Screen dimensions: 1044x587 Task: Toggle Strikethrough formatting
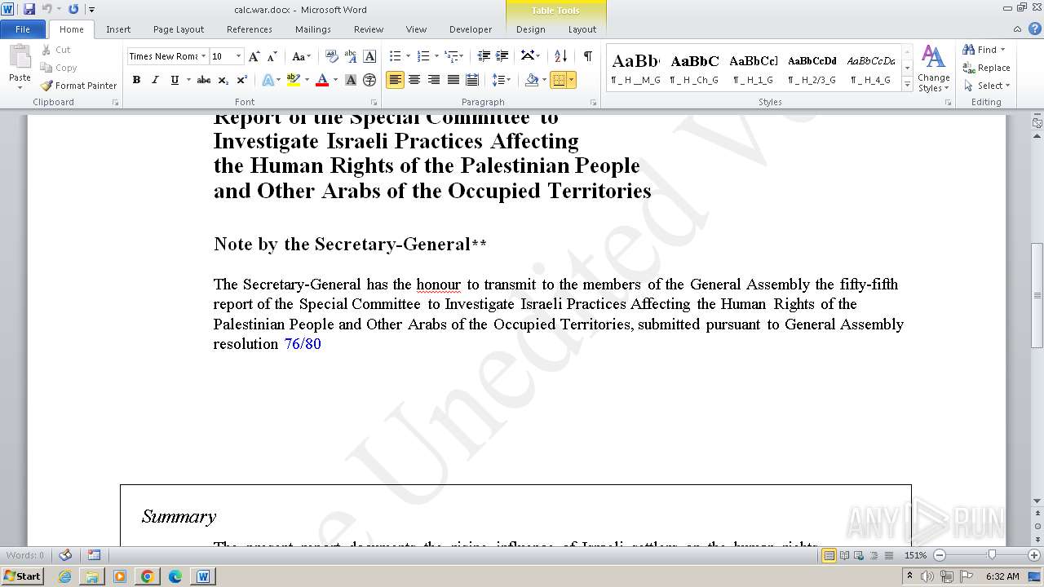(204, 80)
